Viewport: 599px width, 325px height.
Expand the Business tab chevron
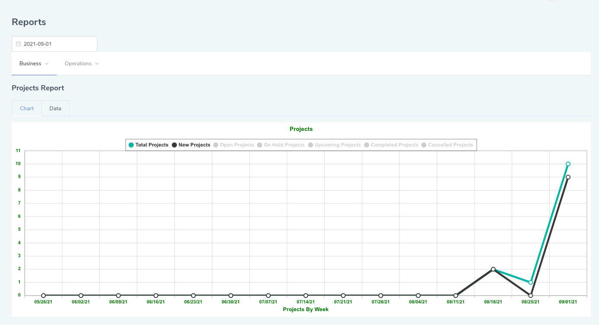pyautogui.click(x=47, y=64)
